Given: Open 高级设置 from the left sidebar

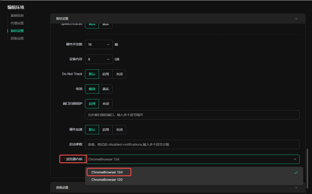Looking at the screenshot, I should [17, 38].
